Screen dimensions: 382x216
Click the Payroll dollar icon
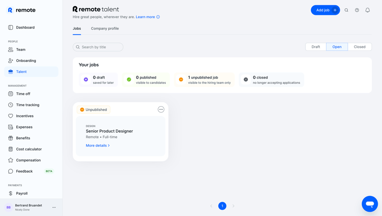click(x=11, y=194)
